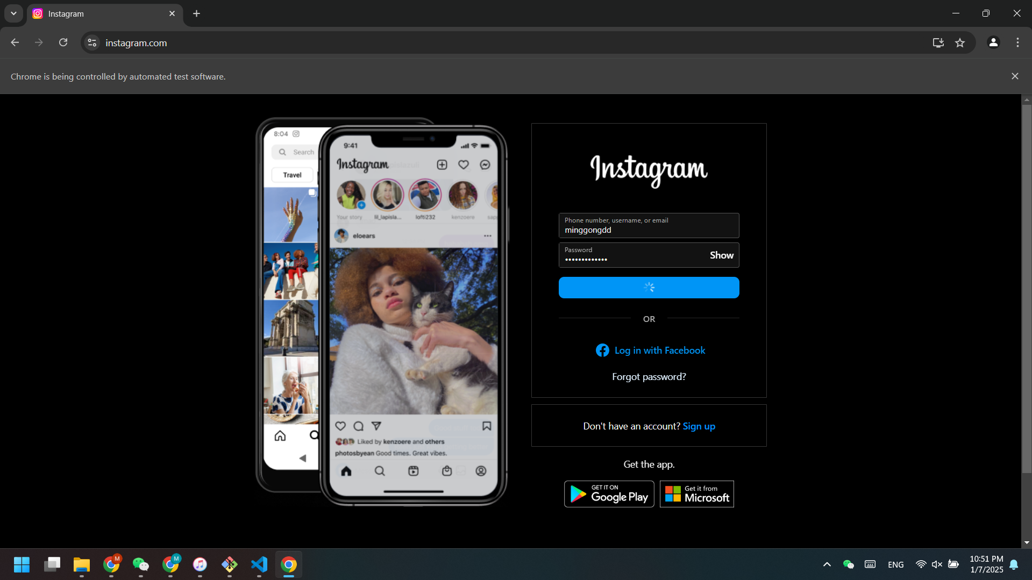Reload the Instagram page

pos(63,42)
